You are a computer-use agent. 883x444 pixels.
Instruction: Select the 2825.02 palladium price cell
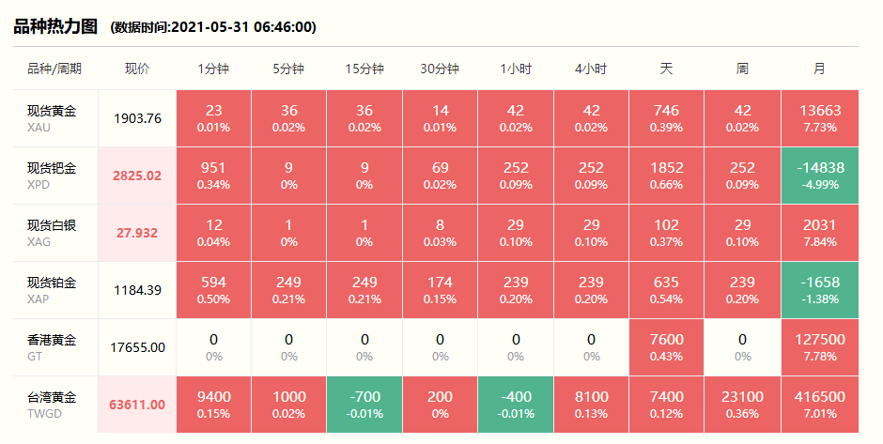pos(137,176)
